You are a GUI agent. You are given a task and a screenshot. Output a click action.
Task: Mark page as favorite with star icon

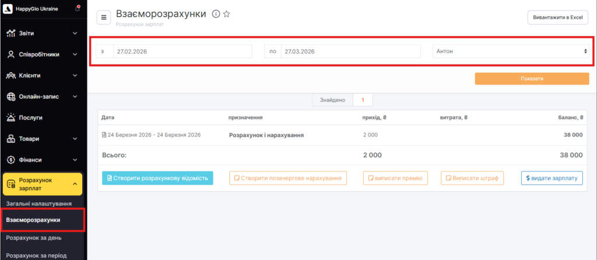(x=227, y=14)
